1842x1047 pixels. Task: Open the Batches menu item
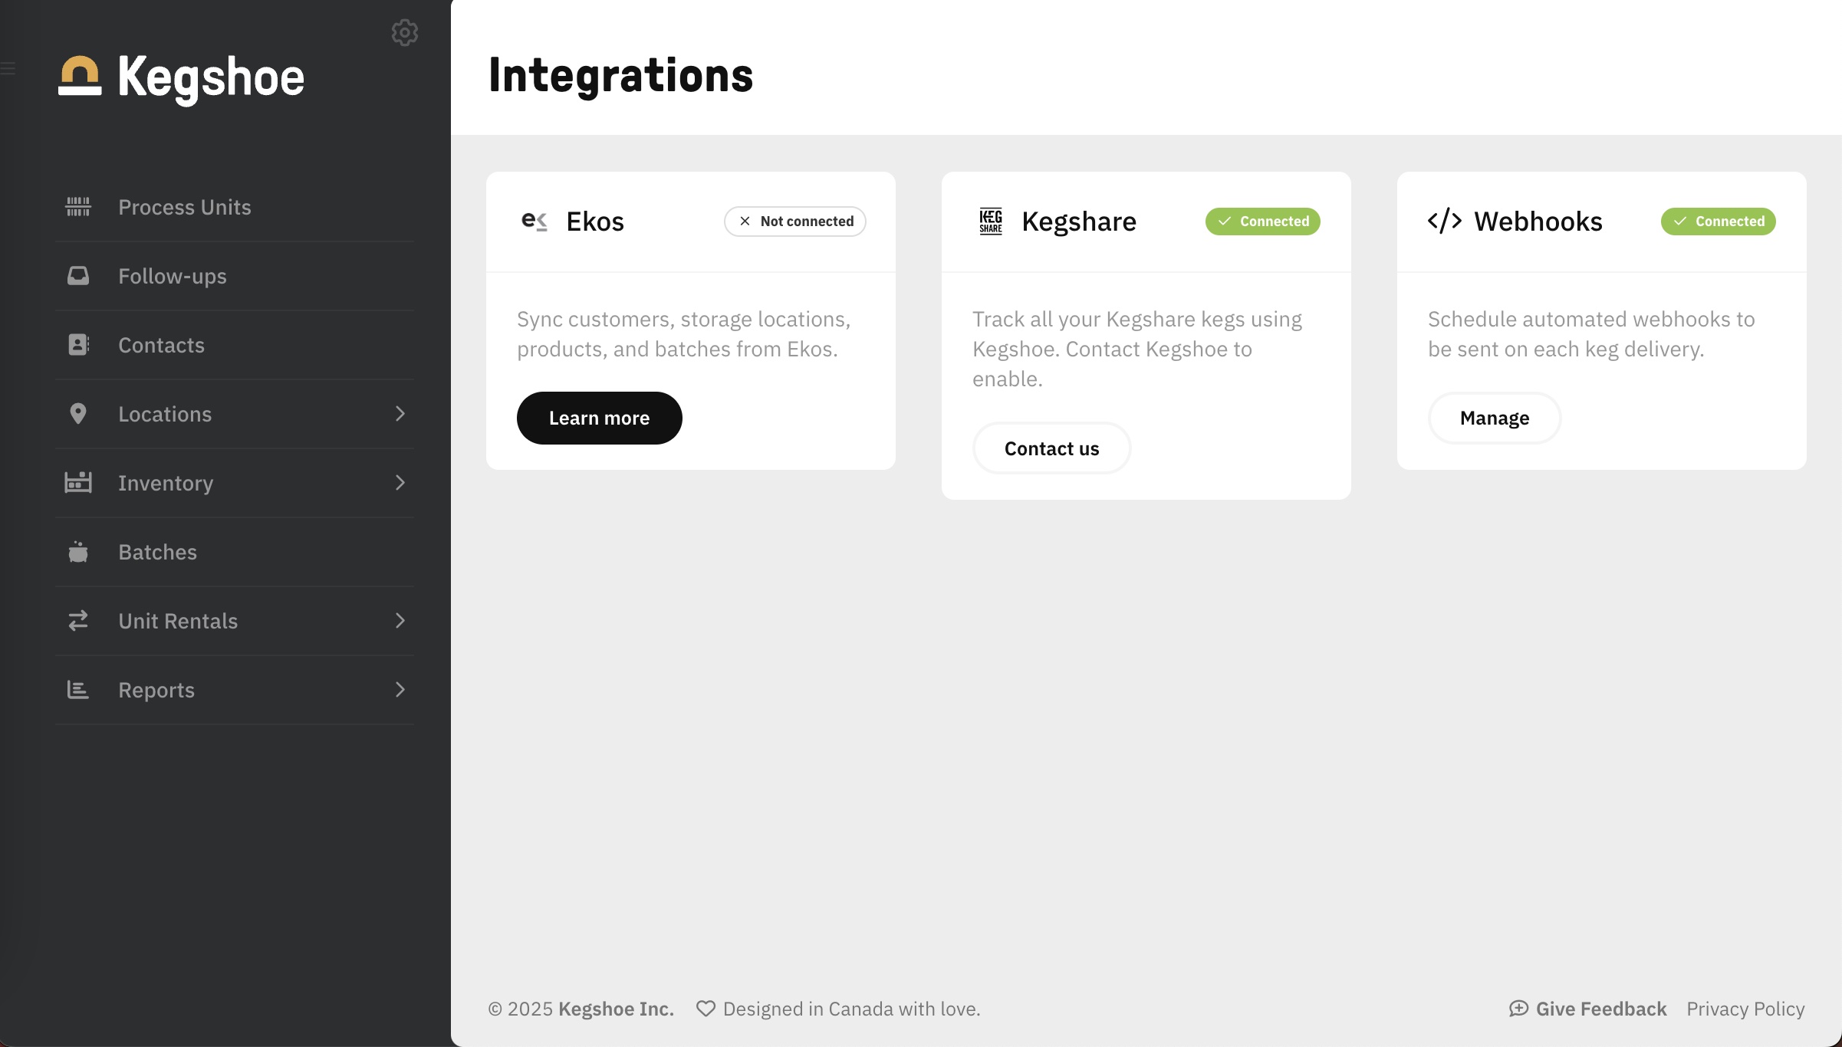(235, 552)
